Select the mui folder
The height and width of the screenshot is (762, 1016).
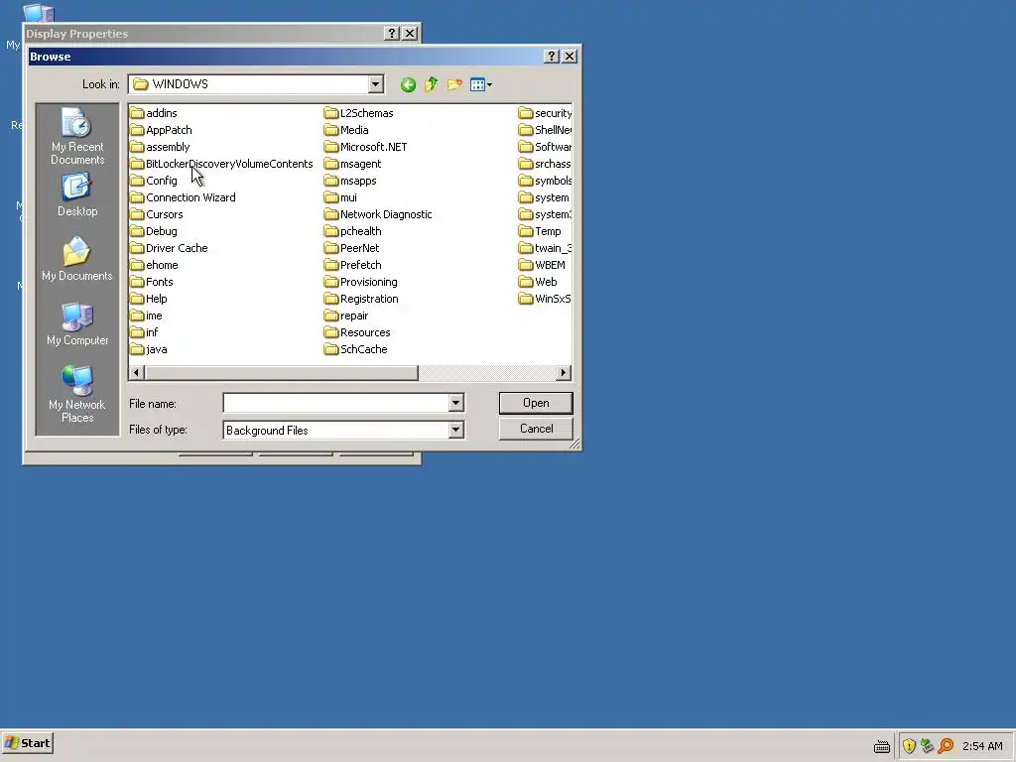point(341,197)
